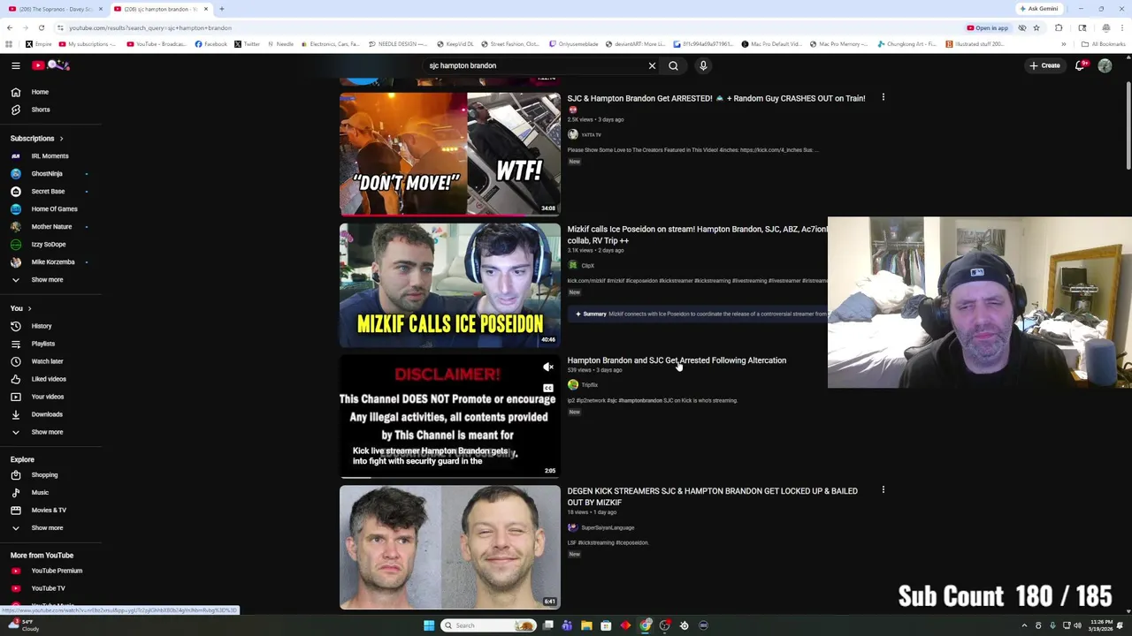The width and height of the screenshot is (1132, 636).
Task: Open Your videos in the sidebar
Action: (48, 397)
